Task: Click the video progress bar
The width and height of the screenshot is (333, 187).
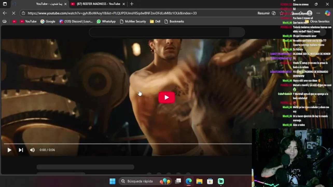Action: tap(128, 144)
